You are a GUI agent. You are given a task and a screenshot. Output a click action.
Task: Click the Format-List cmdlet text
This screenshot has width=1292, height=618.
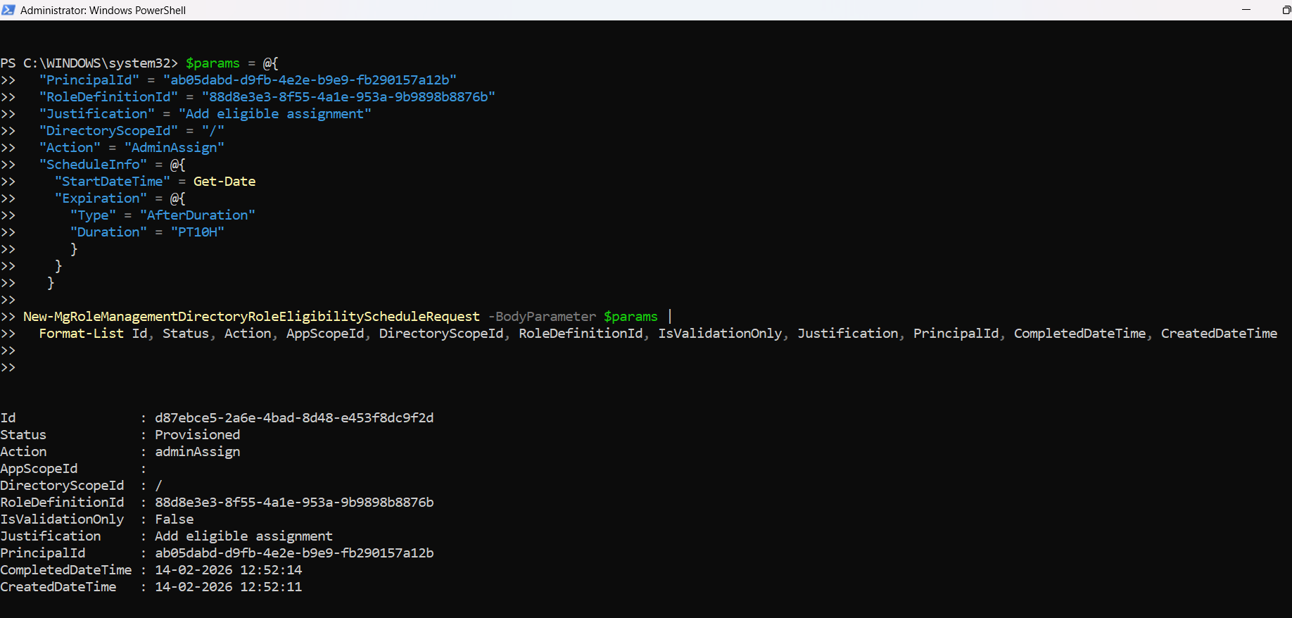click(x=81, y=334)
